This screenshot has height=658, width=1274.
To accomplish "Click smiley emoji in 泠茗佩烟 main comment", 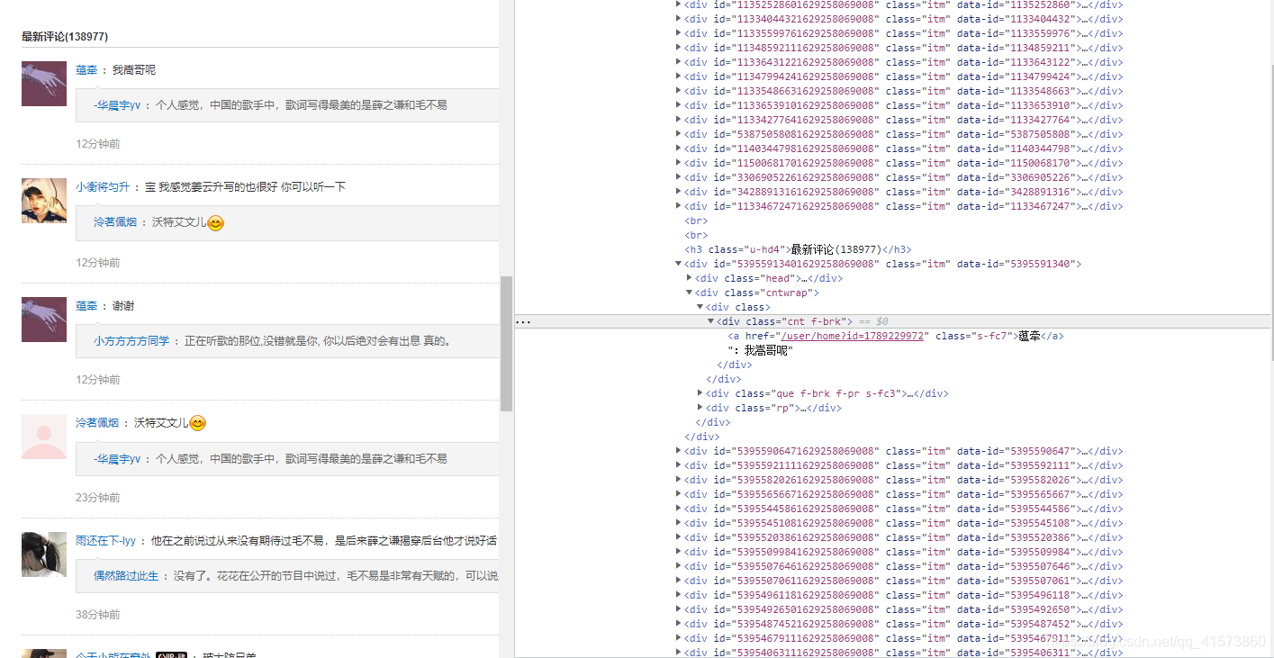I will 198,423.
